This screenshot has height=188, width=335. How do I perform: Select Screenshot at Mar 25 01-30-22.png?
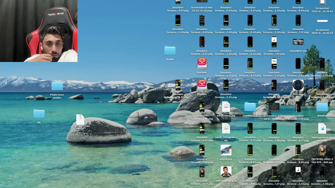point(274,107)
